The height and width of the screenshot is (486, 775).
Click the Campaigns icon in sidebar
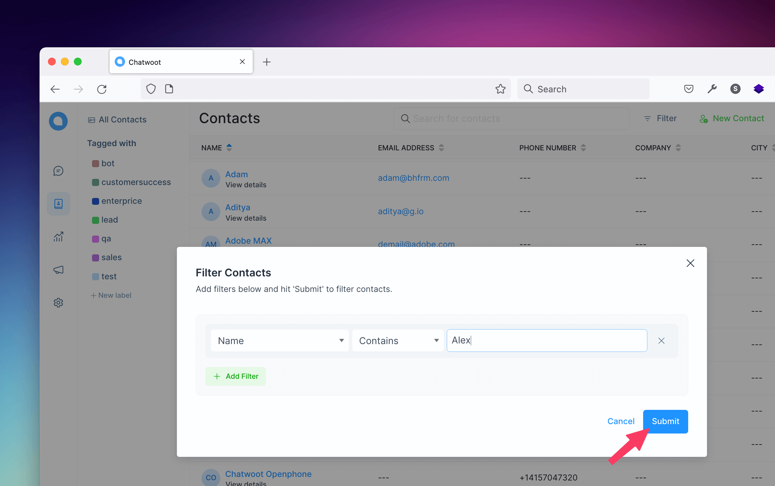[x=58, y=270]
